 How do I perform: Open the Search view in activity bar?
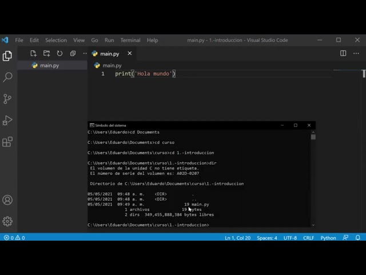click(x=7, y=77)
